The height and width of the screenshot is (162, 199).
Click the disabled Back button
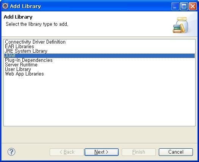tap(67, 152)
